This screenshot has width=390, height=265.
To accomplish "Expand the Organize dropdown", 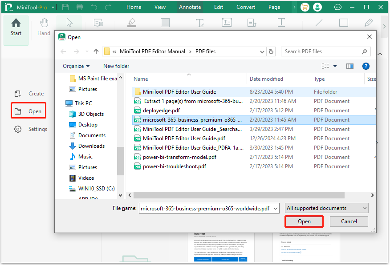I will point(76,66).
